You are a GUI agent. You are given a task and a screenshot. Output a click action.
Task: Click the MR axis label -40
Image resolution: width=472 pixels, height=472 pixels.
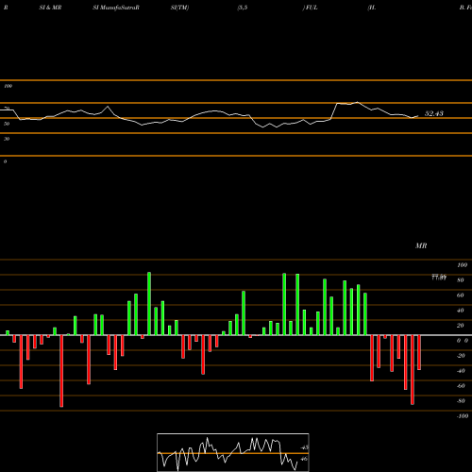click(x=461, y=371)
